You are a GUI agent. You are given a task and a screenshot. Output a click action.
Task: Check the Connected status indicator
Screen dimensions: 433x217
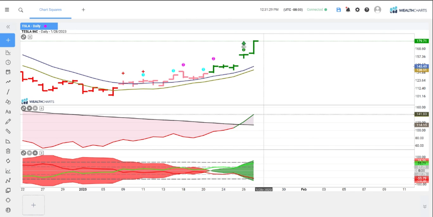[317, 10]
